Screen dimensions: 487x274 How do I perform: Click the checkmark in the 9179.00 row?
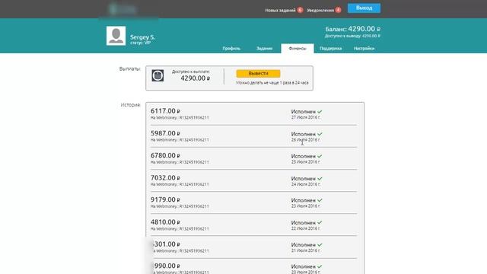320,200
